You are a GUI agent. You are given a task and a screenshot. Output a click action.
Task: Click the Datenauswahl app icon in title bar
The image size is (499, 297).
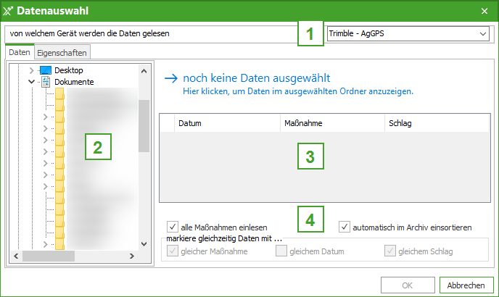click(8, 11)
